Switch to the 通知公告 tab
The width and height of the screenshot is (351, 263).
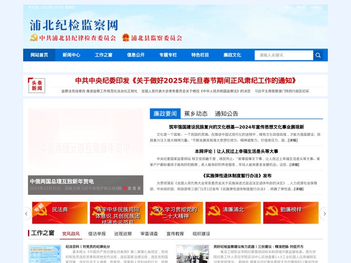(x=226, y=113)
